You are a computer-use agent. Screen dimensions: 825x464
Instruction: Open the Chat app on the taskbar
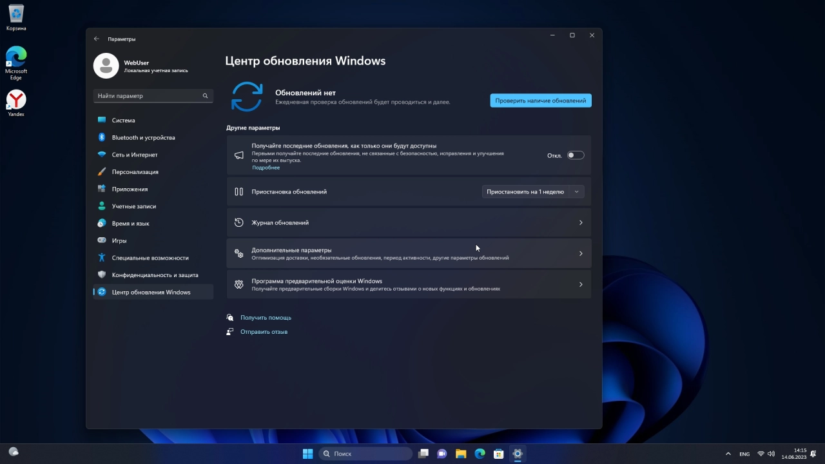[x=442, y=454]
